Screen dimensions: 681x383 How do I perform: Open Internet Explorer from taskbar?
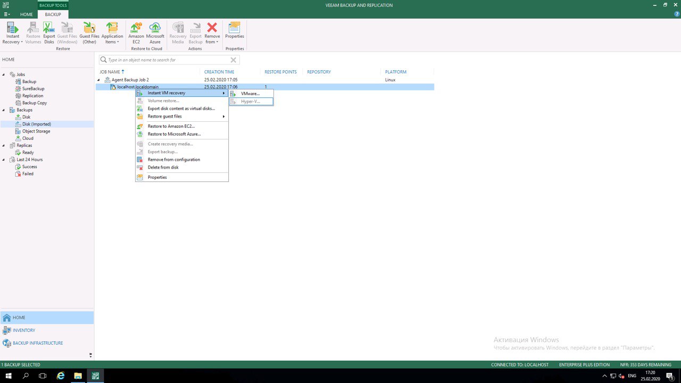(61, 376)
